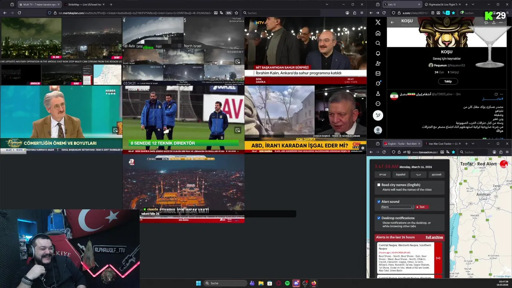Click Multi TV address bar URL
This screenshot has height=288, width=512.
coord(135,13)
